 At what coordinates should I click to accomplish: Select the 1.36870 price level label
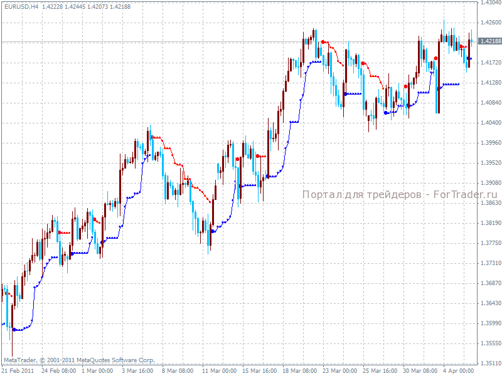(491, 283)
